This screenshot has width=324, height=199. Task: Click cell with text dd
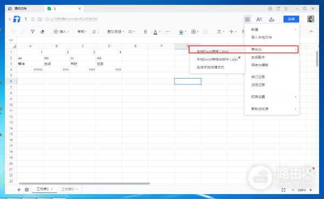coord(109,58)
